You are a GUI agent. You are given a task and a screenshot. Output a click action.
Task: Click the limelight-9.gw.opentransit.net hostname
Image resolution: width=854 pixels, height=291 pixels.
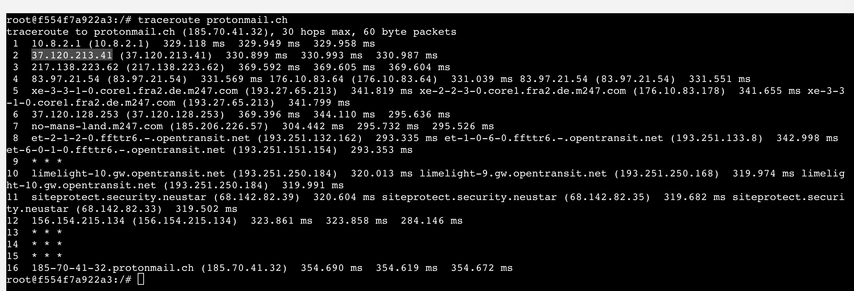coord(513,173)
